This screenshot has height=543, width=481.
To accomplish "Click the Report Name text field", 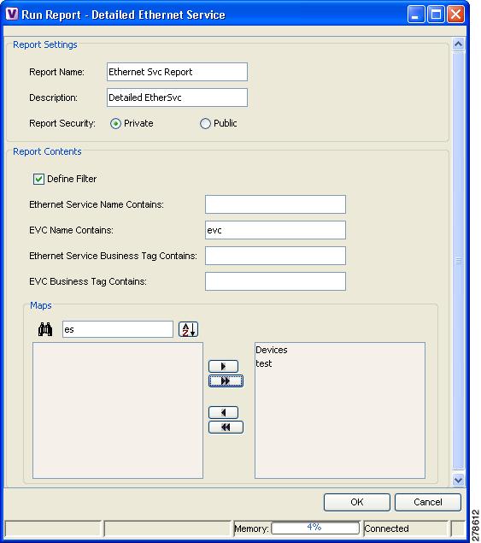I will [x=177, y=72].
